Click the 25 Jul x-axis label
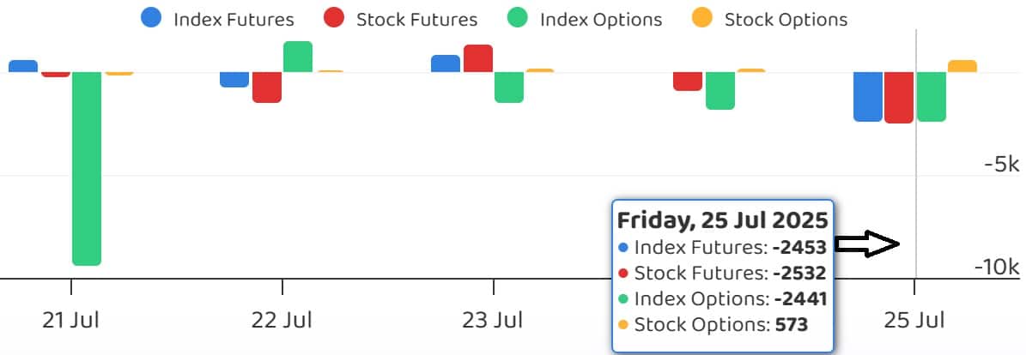The width and height of the screenshot is (1026, 355). [914, 321]
